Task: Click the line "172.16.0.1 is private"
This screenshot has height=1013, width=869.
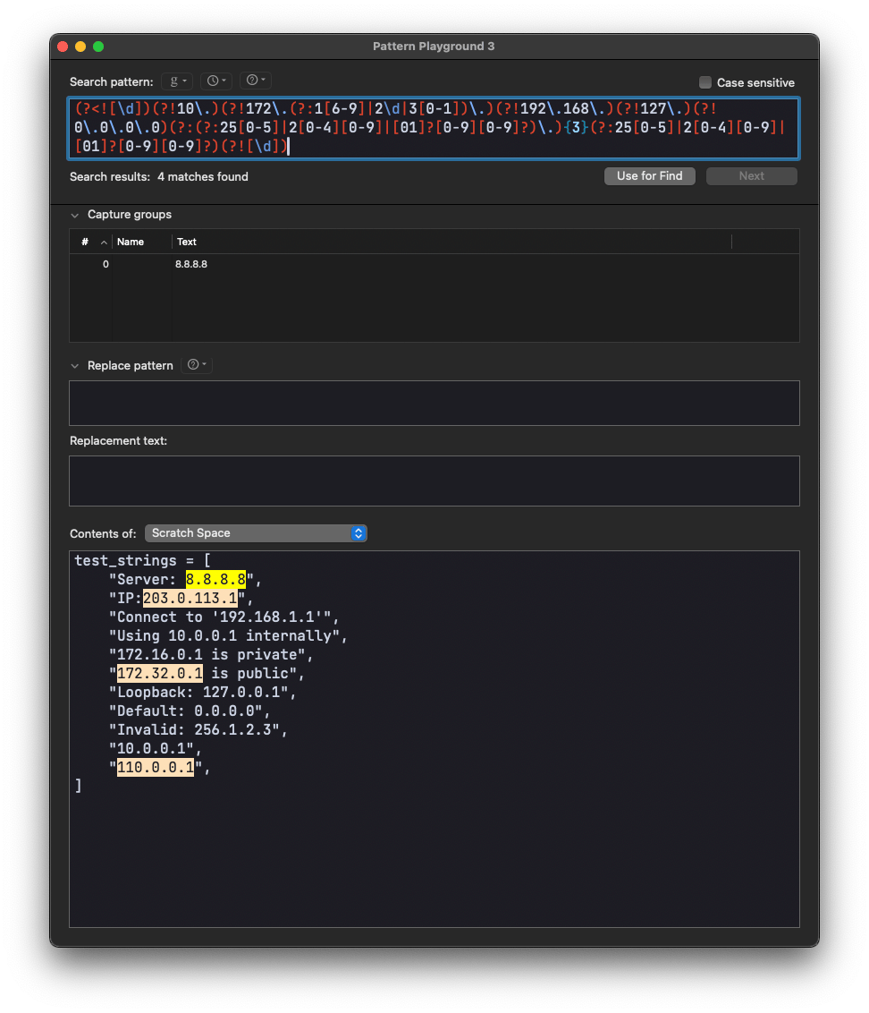Action: point(210,654)
